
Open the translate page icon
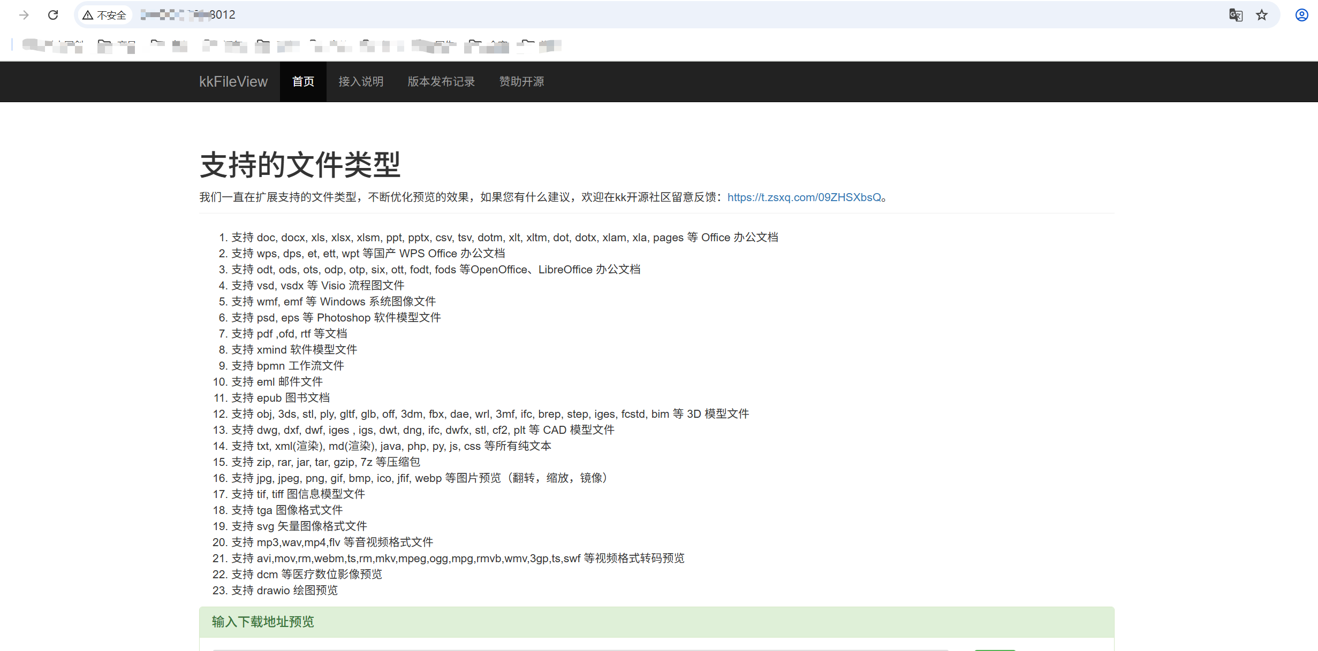click(1236, 15)
